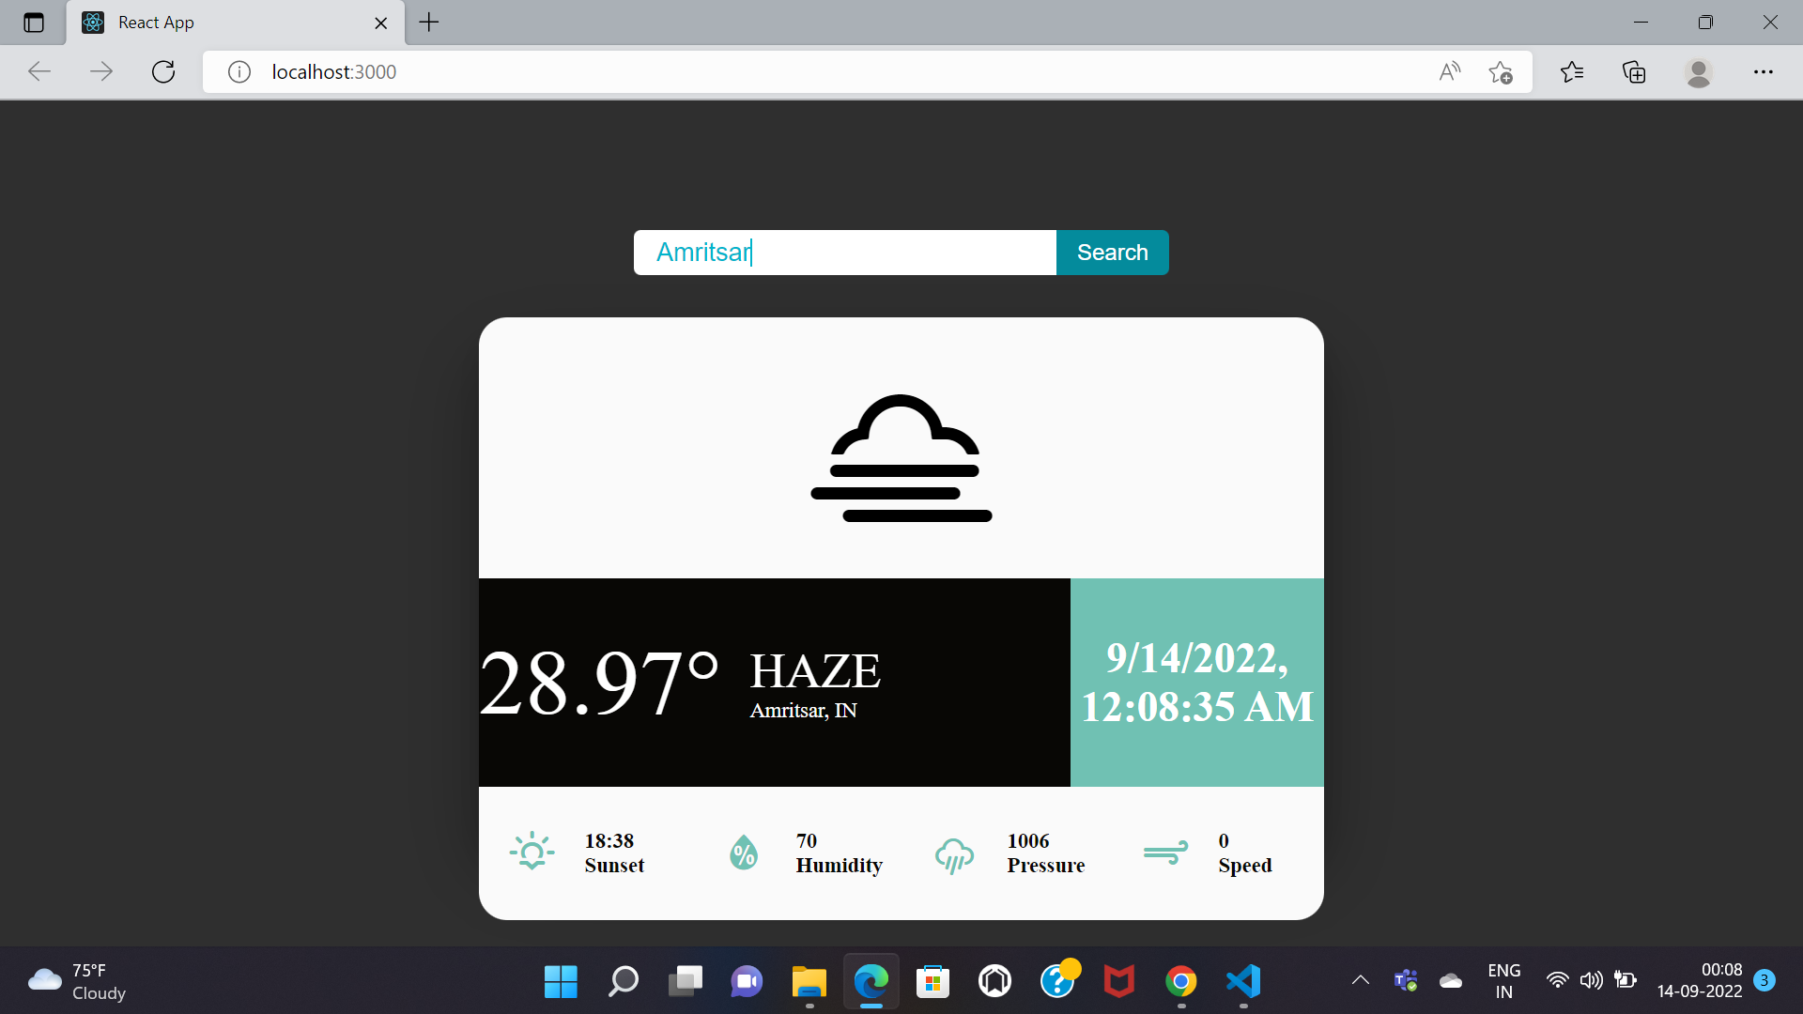Select the React App browser tab
Image resolution: width=1803 pixels, height=1014 pixels.
tap(188, 23)
